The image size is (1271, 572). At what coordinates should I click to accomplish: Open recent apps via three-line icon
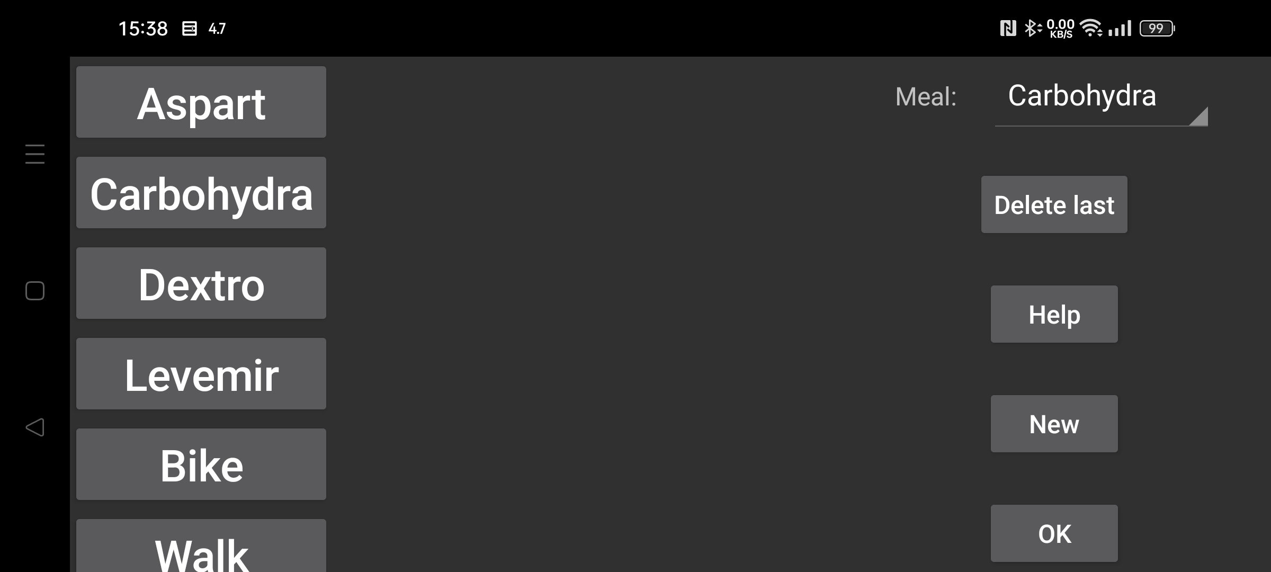[35, 154]
